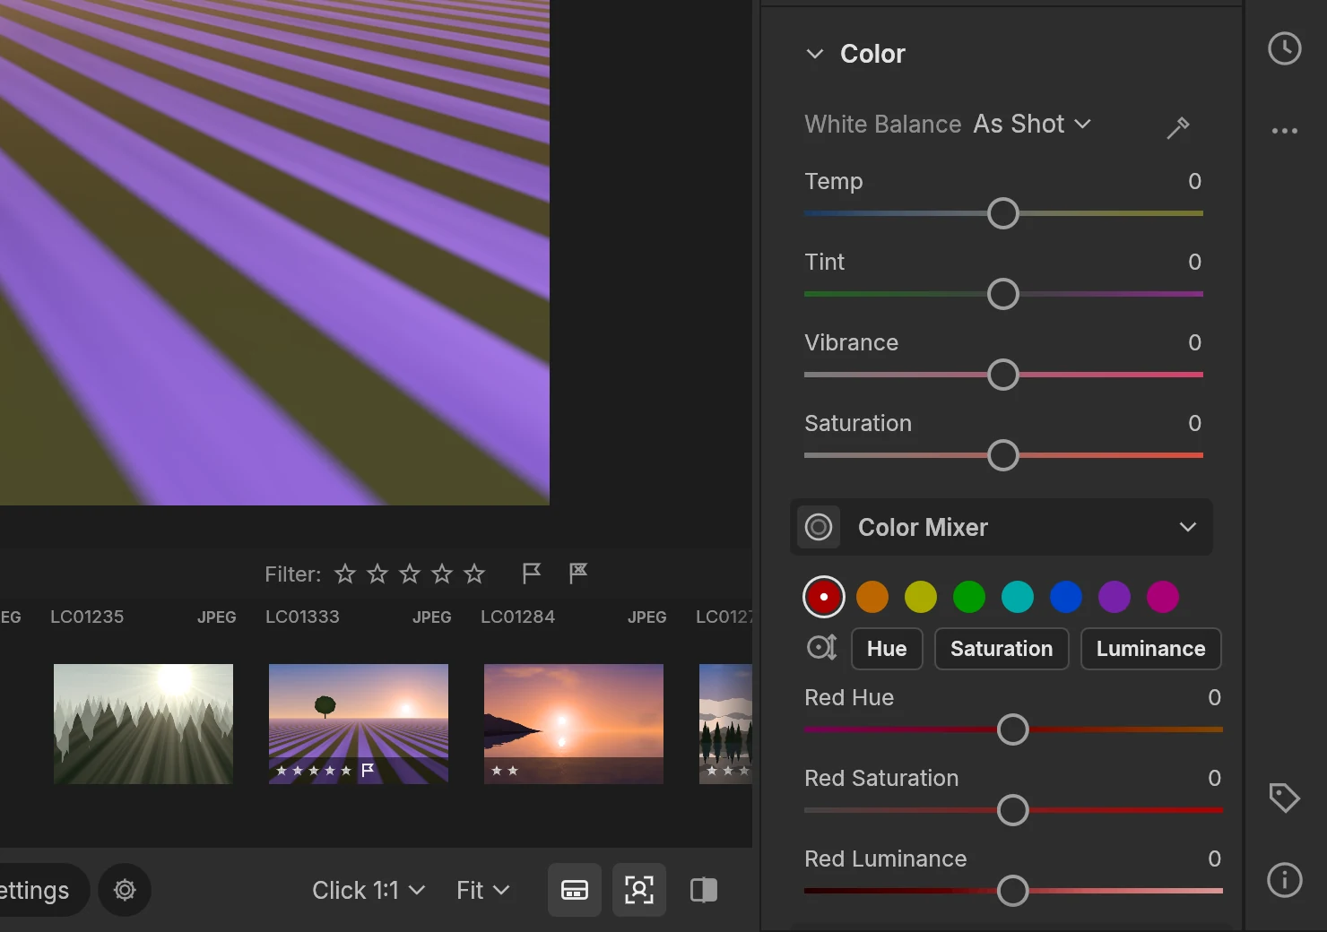Filter by picked flag icon
The width and height of the screenshot is (1327, 932).
[x=532, y=573]
